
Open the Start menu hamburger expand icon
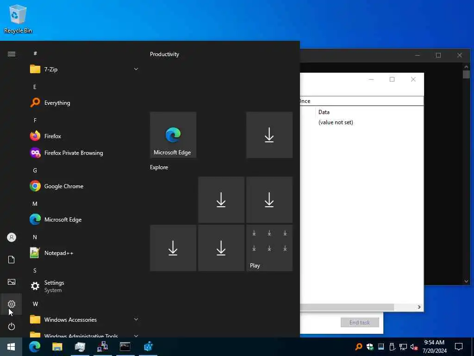12,54
